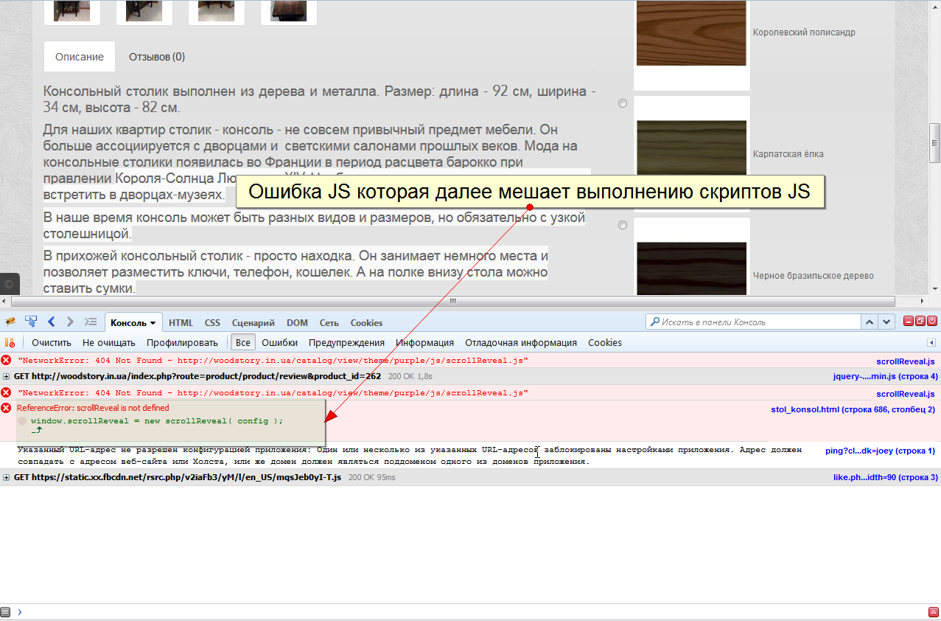Open the Cookies panel tab
This screenshot has height=621, width=941.
(366, 322)
